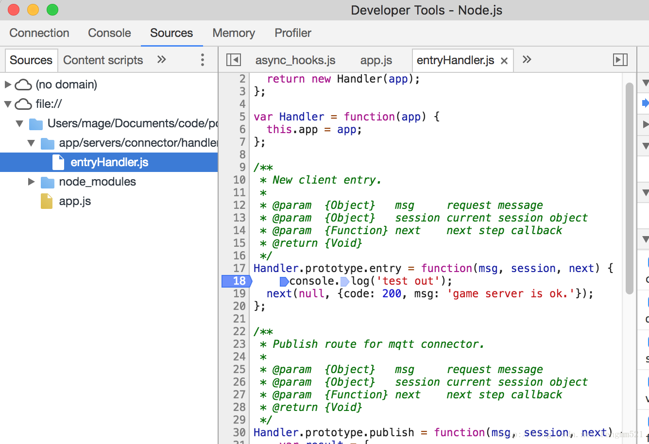This screenshot has height=444, width=649.
Task: Toggle the debugger sidebar icon
Action: pyautogui.click(x=620, y=60)
